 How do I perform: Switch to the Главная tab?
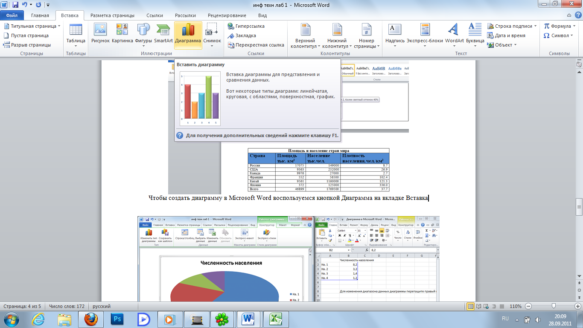[40, 15]
